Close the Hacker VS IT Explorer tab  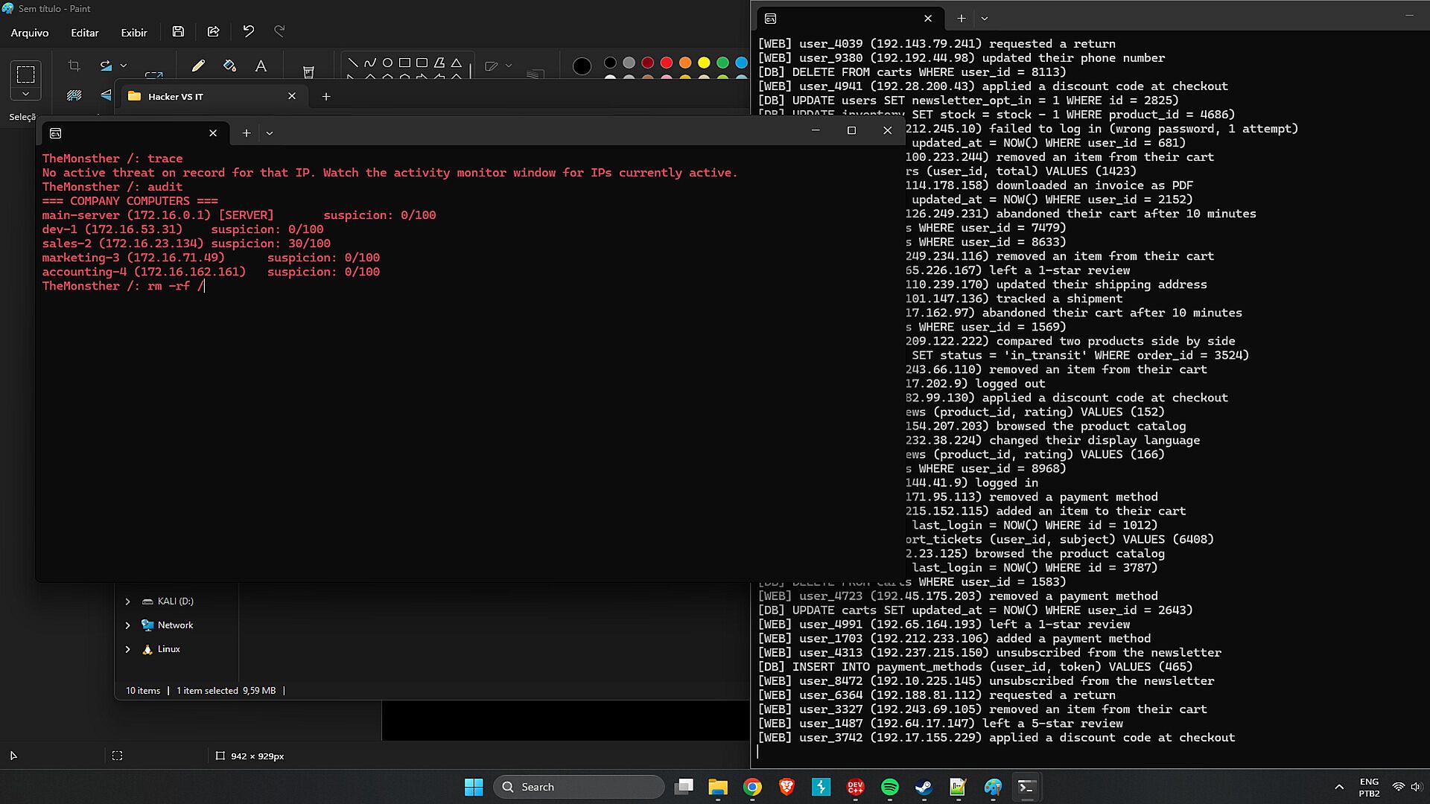point(292,96)
